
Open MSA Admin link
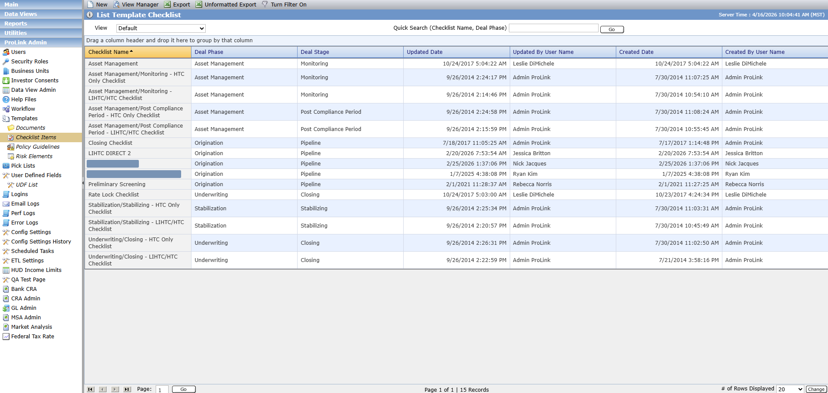(x=26, y=318)
